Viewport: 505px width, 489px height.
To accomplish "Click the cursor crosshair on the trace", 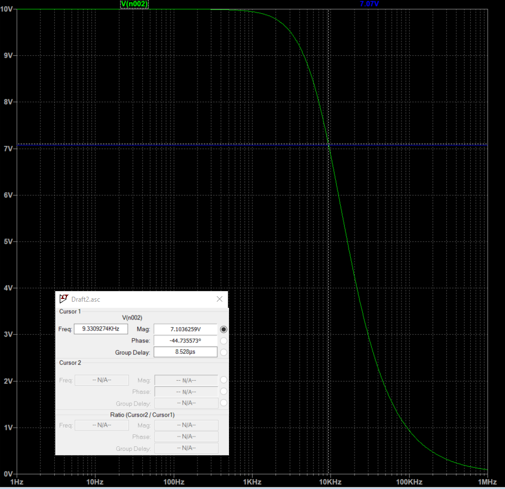I will pyautogui.click(x=329, y=145).
